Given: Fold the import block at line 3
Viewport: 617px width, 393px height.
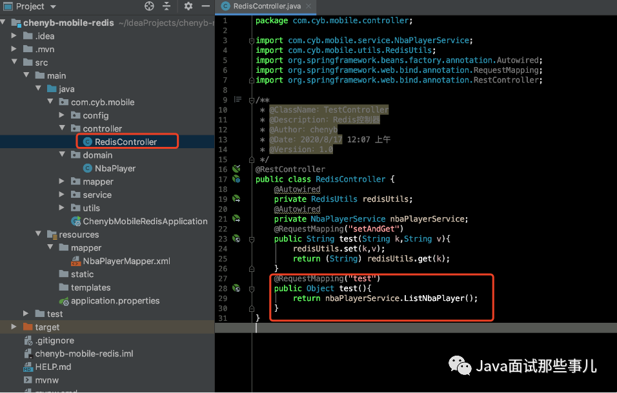Looking at the screenshot, I should click(252, 41).
